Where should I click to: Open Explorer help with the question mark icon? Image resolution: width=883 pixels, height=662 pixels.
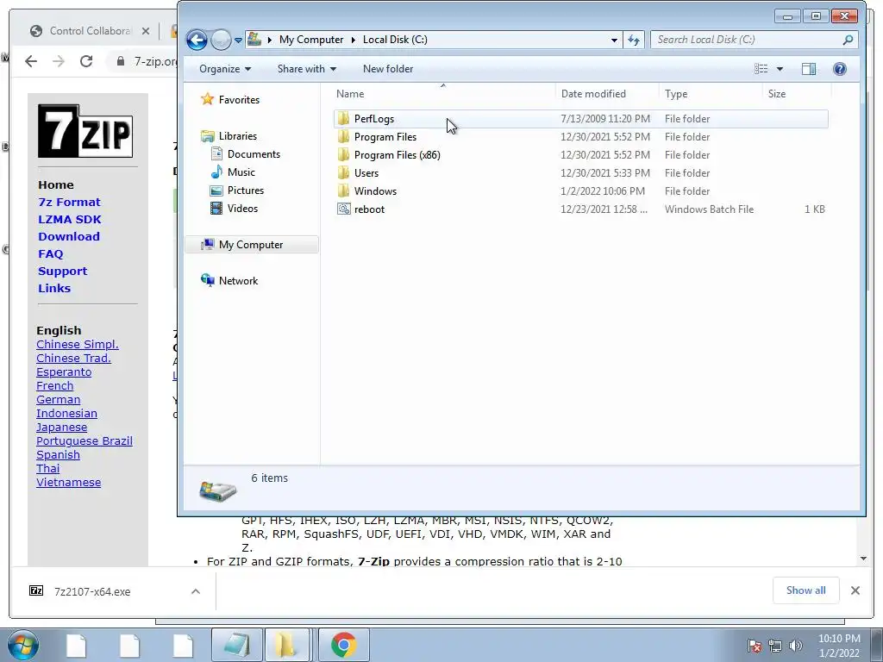(x=840, y=69)
